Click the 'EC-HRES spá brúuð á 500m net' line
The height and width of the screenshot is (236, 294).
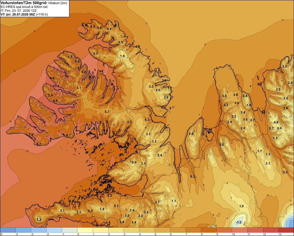[24, 7]
